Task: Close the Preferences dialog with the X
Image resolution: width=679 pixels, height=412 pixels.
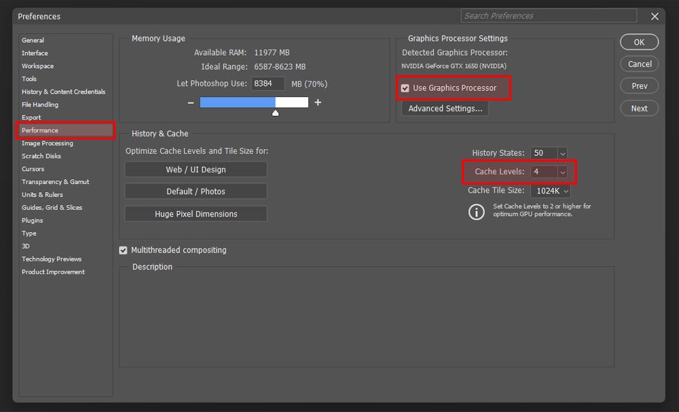Action: coord(655,16)
